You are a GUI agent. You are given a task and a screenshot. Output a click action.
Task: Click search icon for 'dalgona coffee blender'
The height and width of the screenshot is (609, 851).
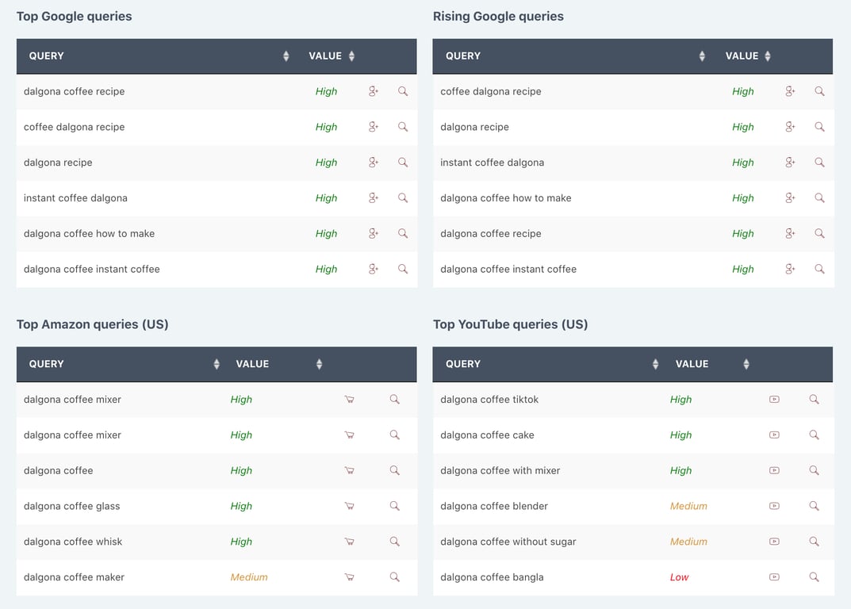pyautogui.click(x=814, y=506)
